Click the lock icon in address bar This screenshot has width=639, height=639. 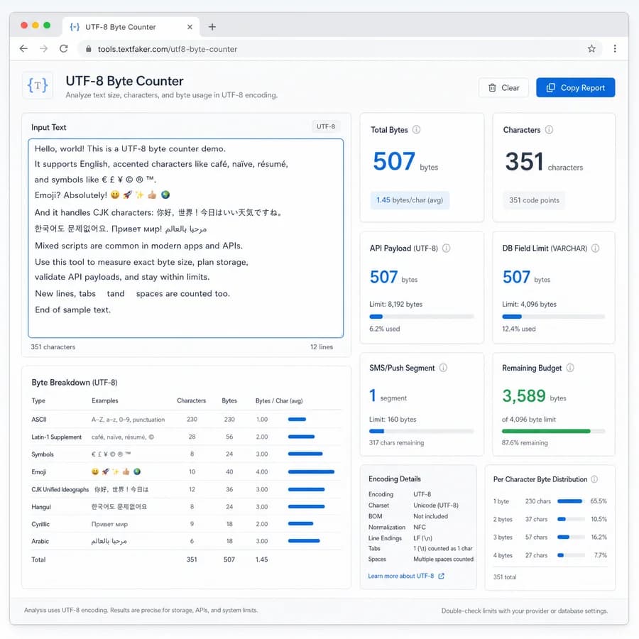(x=89, y=49)
